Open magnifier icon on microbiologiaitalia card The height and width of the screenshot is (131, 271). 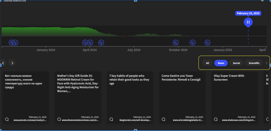[163, 119]
